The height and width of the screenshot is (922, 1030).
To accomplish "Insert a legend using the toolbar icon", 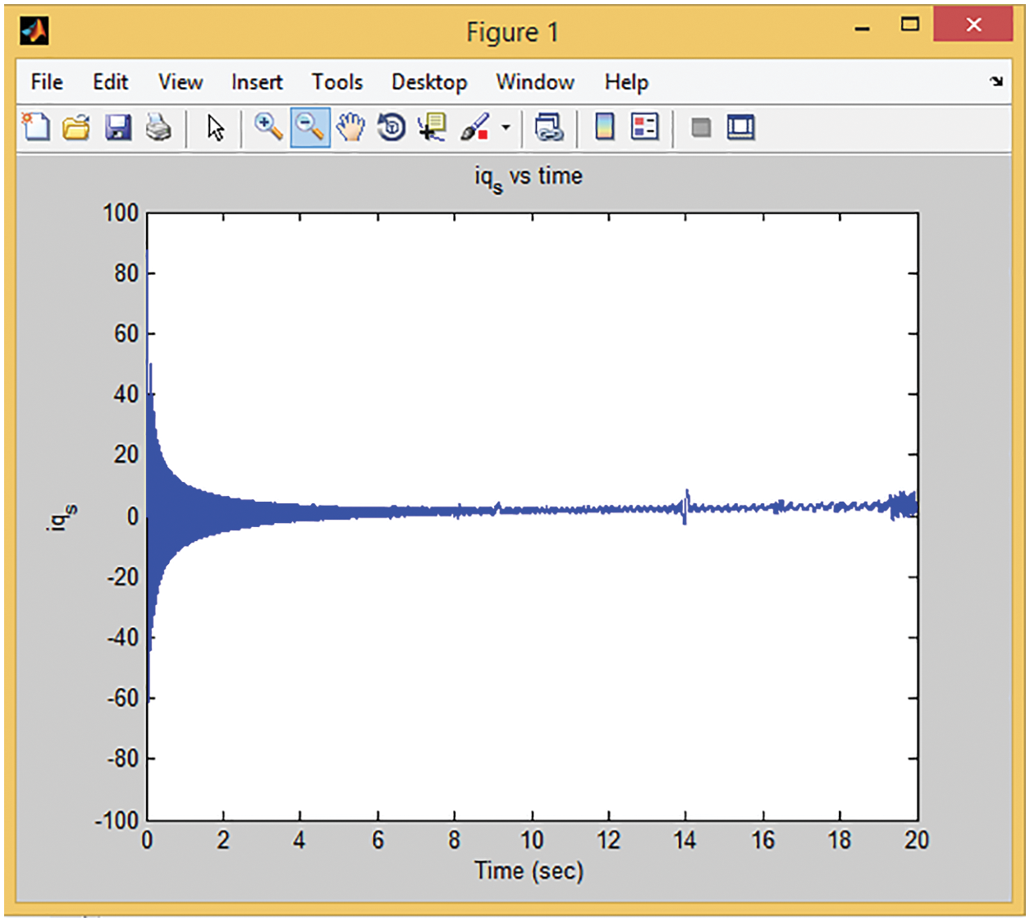I will pos(645,127).
